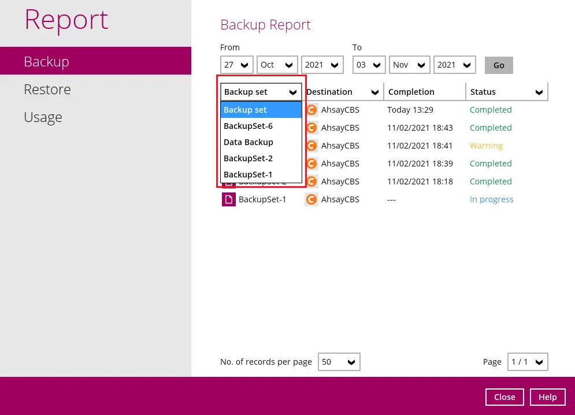Click AhsayCBS icon in the Warning row
Image resolution: width=575 pixels, height=415 pixels.
(x=311, y=146)
